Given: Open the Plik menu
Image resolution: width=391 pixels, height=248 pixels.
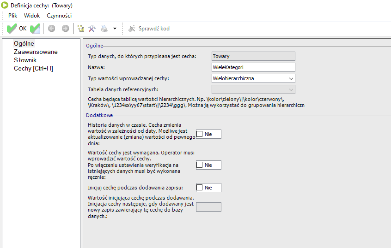Looking at the screenshot, I should pos(12,15).
